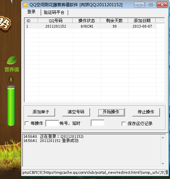This screenshot has height=179, width=170.
Task: Maximize the QQ空间刷花藤营养值软件 window
Action: point(151,5)
